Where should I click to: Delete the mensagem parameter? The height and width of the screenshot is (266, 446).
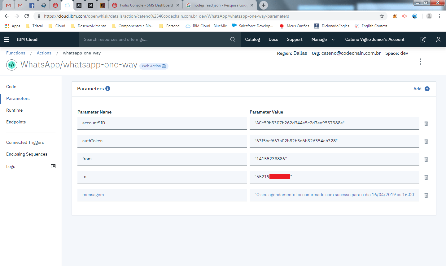click(x=426, y=195)
